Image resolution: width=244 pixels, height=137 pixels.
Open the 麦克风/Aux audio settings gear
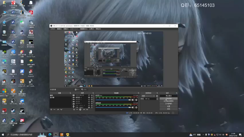coord(136,100)
